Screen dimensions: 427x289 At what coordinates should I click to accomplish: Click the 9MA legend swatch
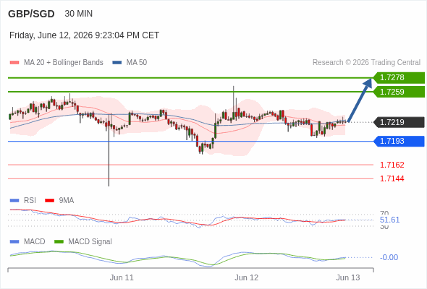(x=49, y=201)
